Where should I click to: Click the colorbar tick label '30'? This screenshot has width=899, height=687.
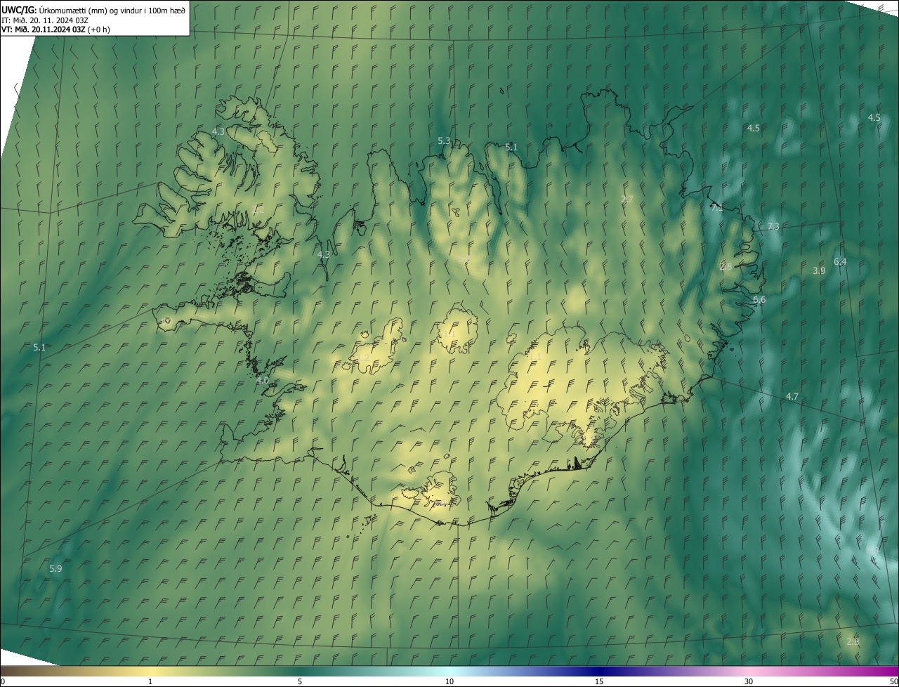point(749,681)
